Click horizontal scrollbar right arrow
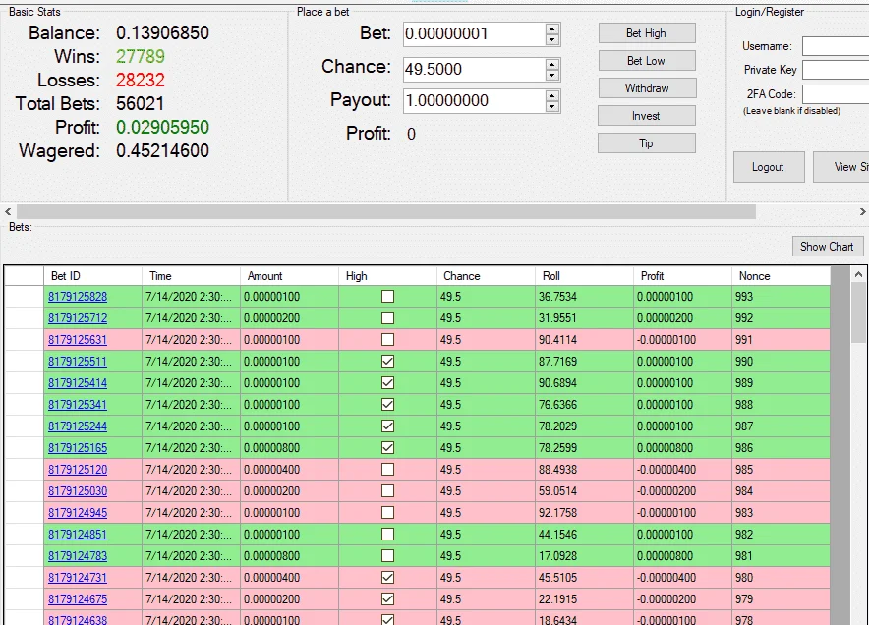 point(862,211)
